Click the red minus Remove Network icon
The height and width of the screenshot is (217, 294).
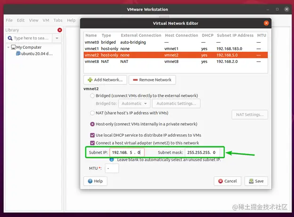(135, 80)
